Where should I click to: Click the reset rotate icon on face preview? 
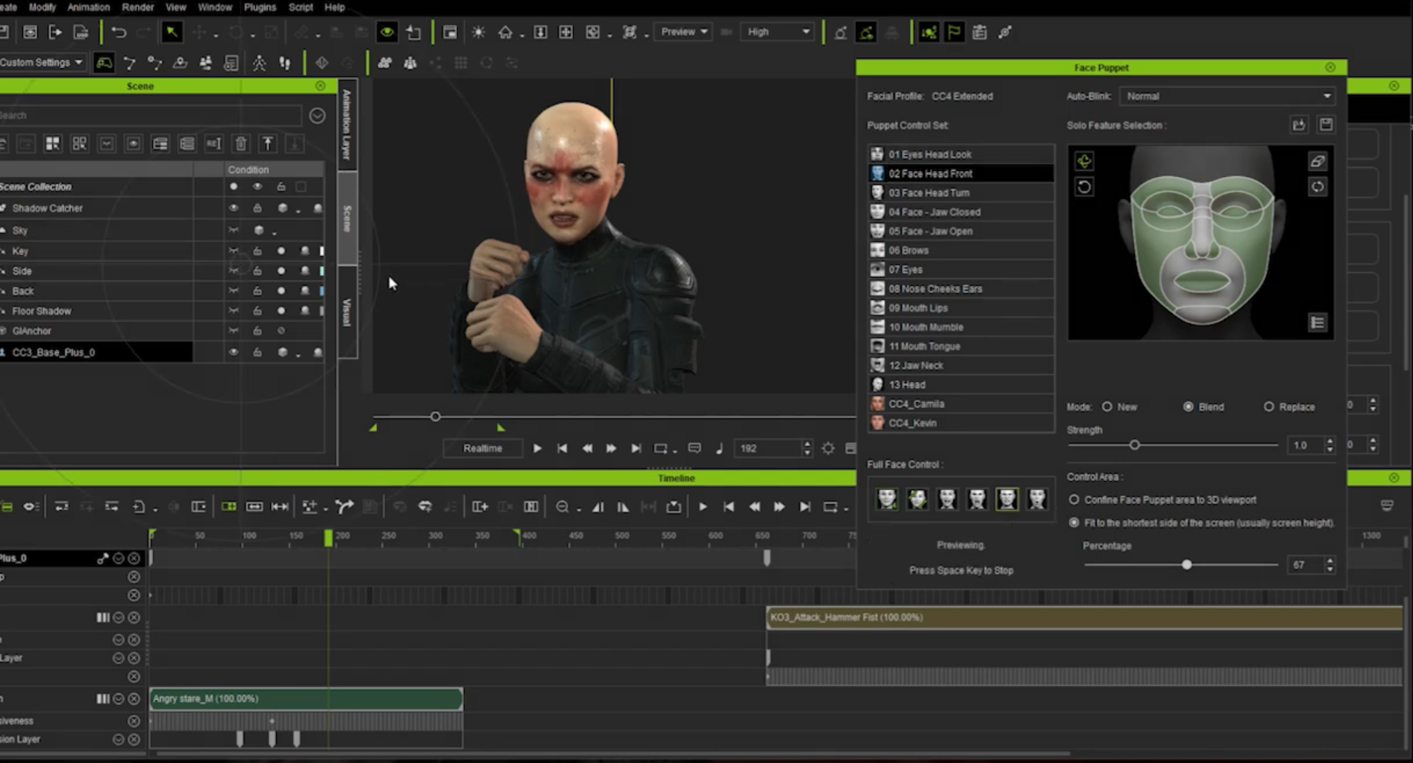pyautogui.click(x=1084, y=186)
